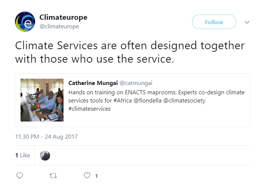This screenshot has width=266, height=186.
Task: Click the 11:30 PM - 24 Aug 2017 timestamp
Action: point(46,136)
